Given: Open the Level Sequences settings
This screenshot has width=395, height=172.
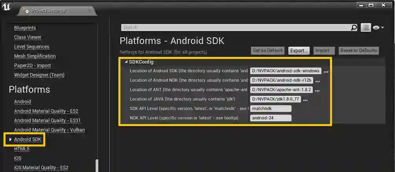Looking at the screenshot, I should (x=31, y=46).
